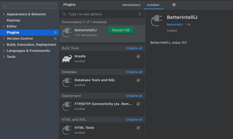
Task: Click the project-level icon beside Plugins
Action: (x=55, y=32)
